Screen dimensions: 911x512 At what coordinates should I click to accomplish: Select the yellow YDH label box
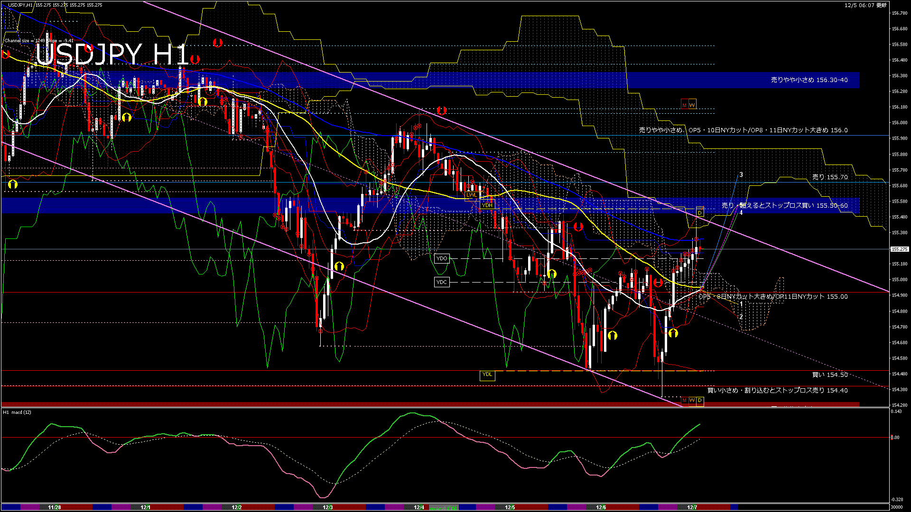(487, 205)
